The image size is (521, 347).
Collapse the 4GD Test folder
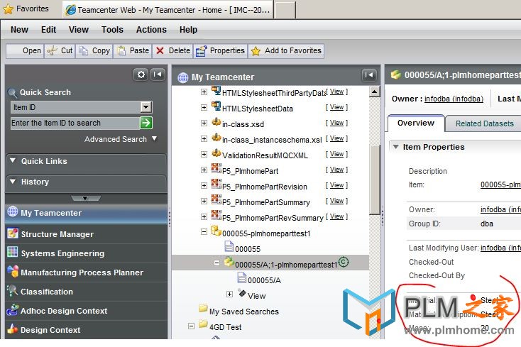(192, 326)
